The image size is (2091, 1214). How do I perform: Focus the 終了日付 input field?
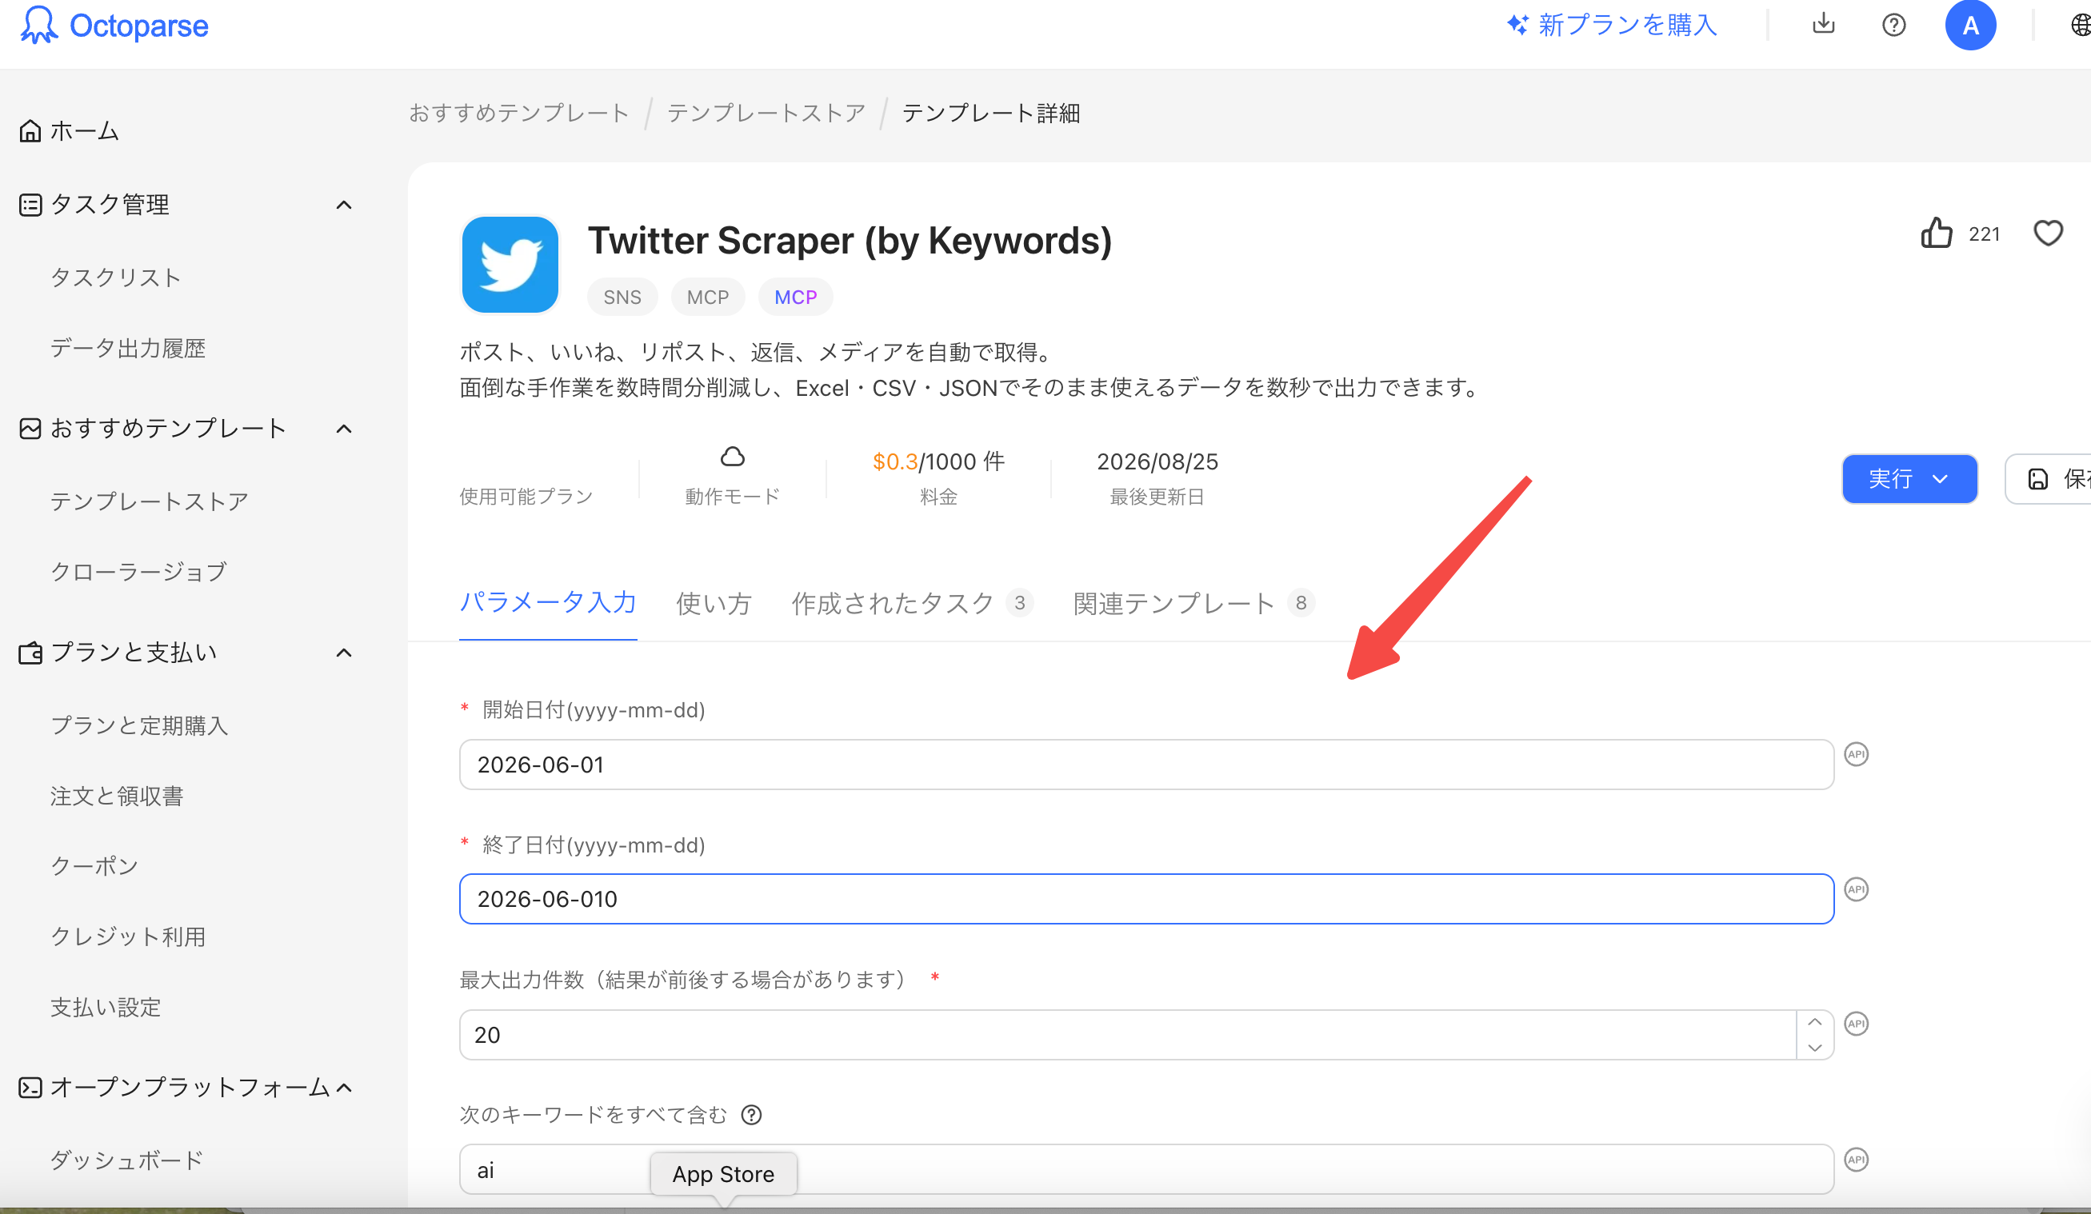(1146, 899)
